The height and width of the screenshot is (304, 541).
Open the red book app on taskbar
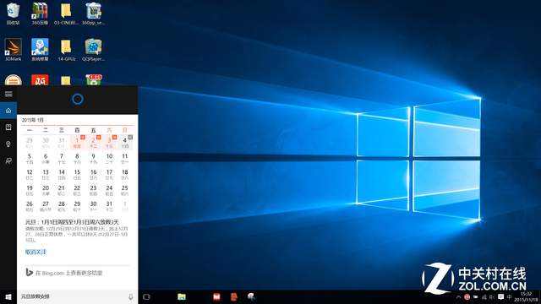coord(216,296)
